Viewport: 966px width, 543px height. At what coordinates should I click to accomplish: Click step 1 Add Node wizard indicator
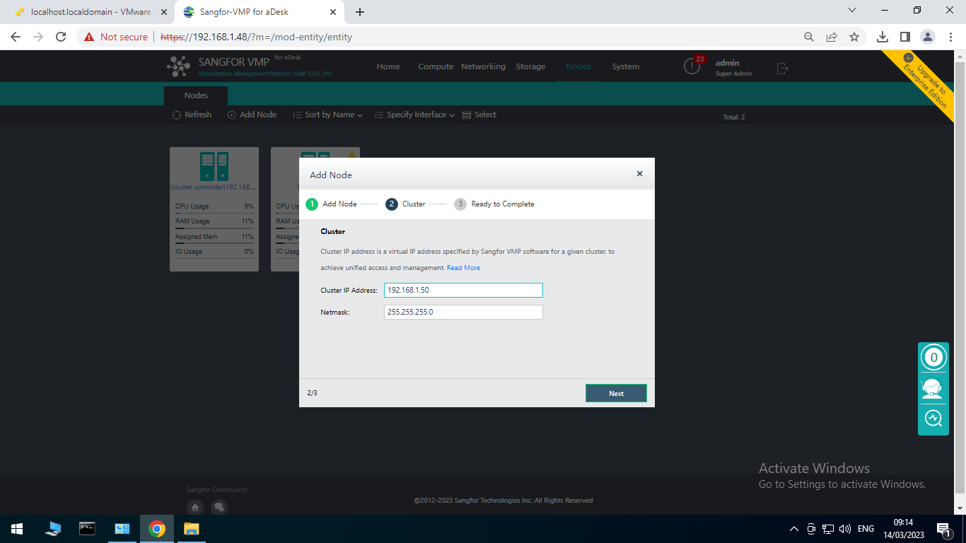click(x=312, y=204)
